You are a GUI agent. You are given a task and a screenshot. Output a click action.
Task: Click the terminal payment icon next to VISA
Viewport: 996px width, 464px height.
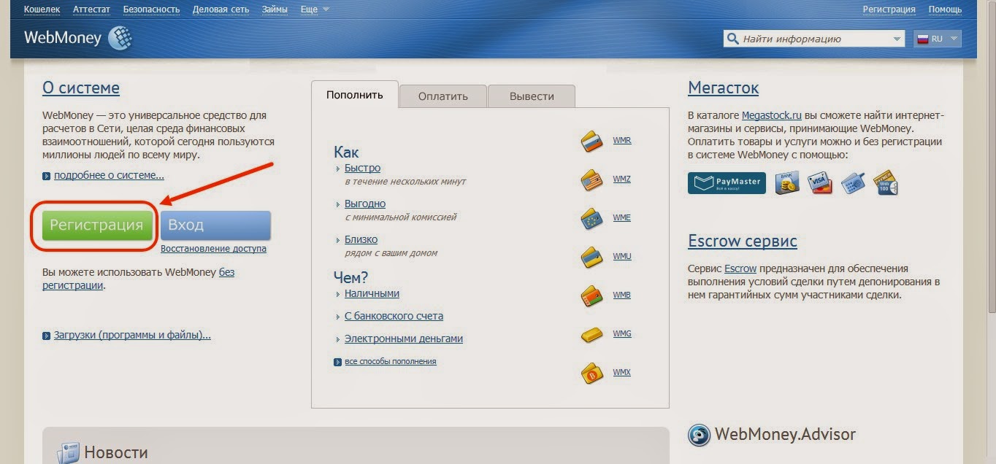point(853,182)
